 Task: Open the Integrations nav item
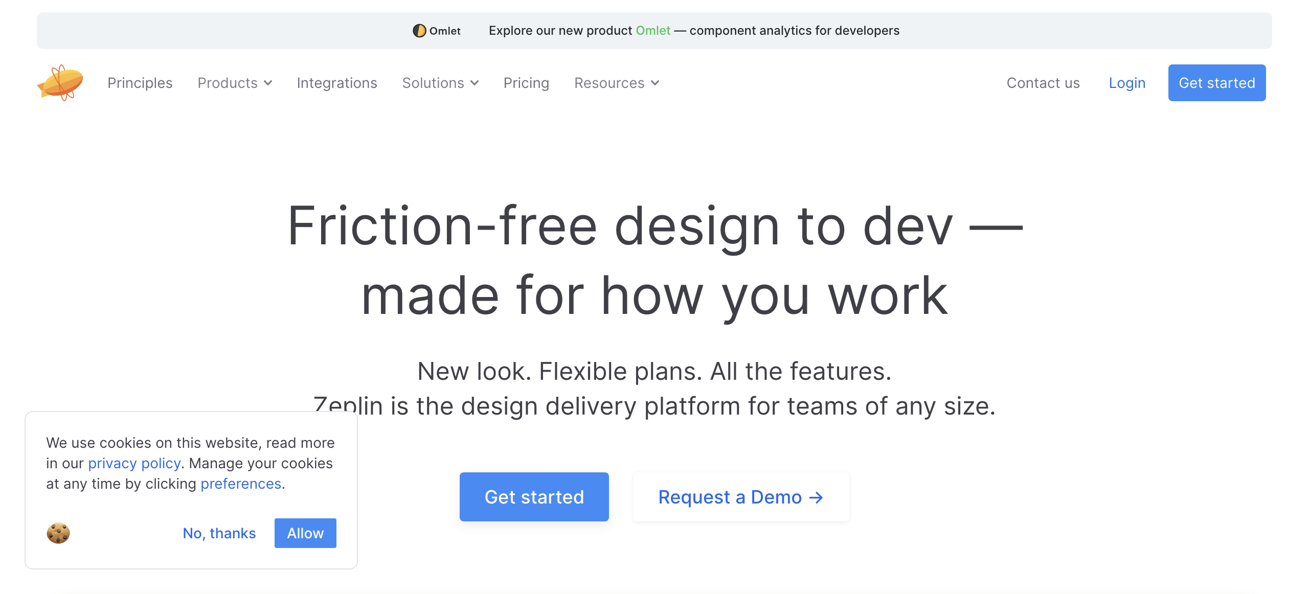[336, 83]
